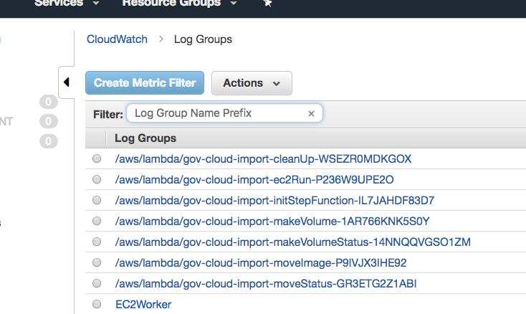Go to CloudWatch breadcrumb link
Viewport: 526px width, 314px height.
click(x=117, y=39)
